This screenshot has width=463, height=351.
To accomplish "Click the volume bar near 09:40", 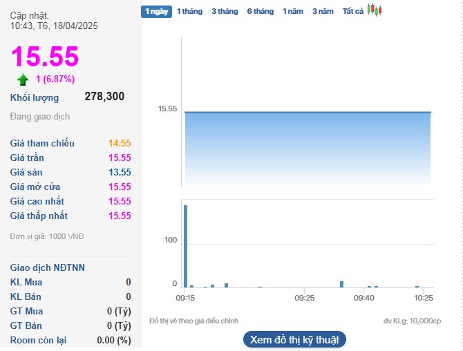I will click(369, 285).
